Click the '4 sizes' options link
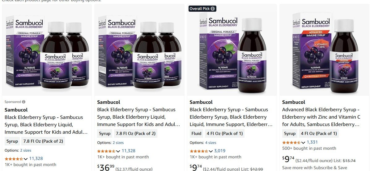The image size is (370, 171). [211, 143]
